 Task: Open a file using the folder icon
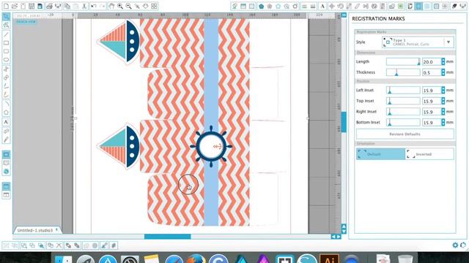click(x=15, y=6)
